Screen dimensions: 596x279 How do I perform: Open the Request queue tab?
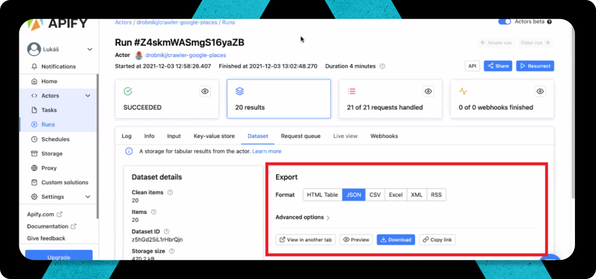(x=301, y=136)
